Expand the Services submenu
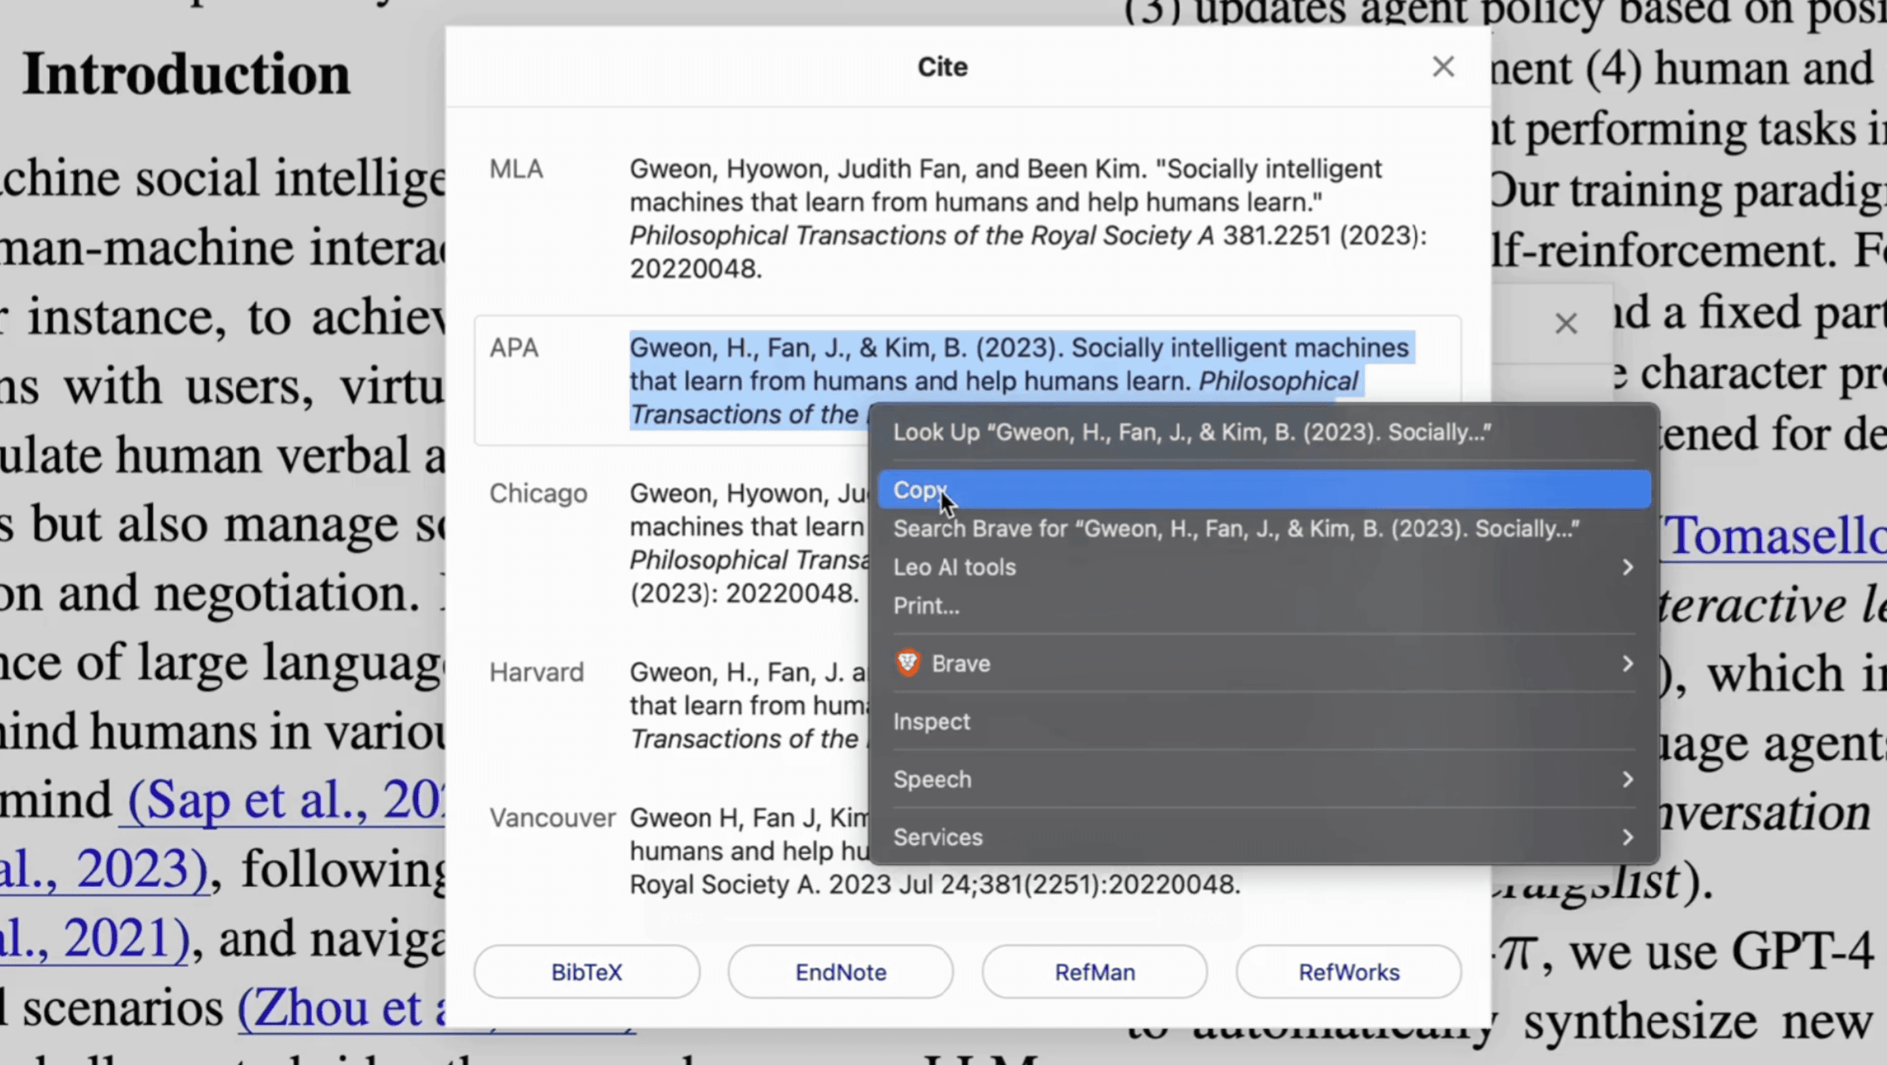This screenshot has height=1065, width=1887. point(938,836)
